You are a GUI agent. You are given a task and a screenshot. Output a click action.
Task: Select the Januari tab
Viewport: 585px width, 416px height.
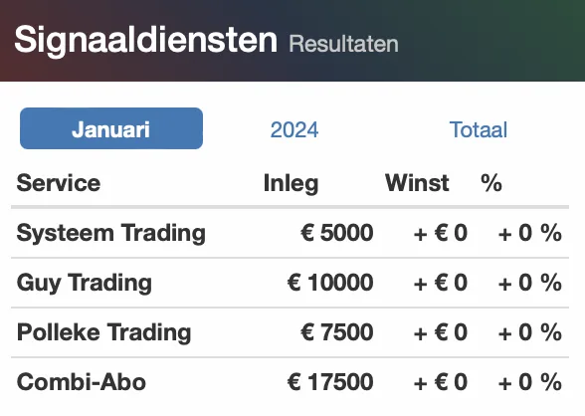point(111,128)
